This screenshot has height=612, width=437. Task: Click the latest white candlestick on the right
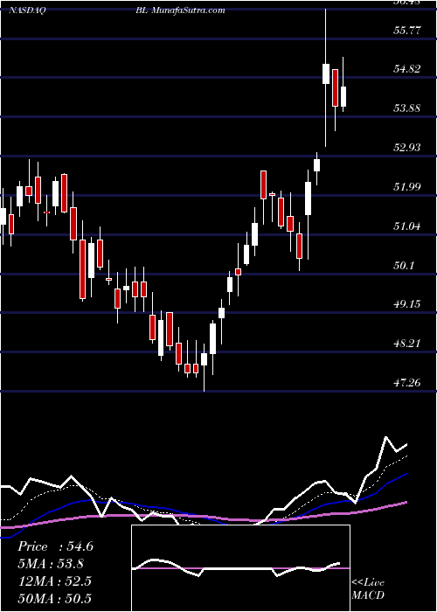click(x=343, y=96)
